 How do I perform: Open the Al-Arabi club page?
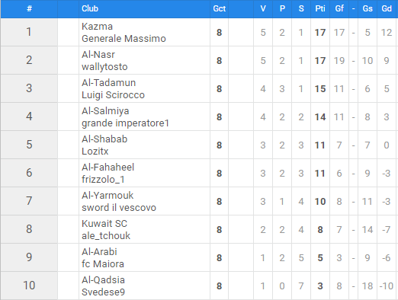tap(99, 252)
